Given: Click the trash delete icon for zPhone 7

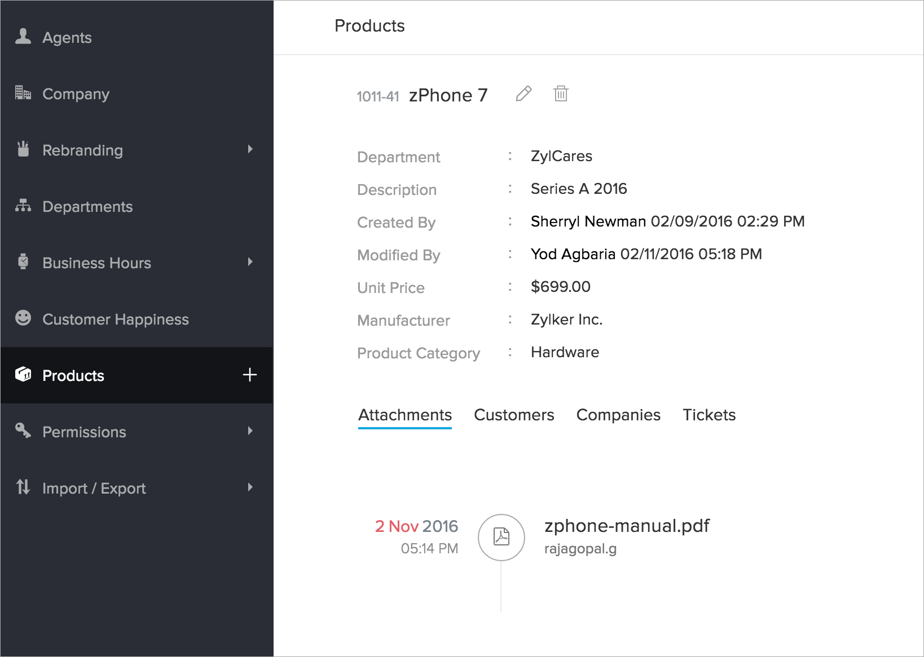Looking at the screenshot, I should [561, 94].
